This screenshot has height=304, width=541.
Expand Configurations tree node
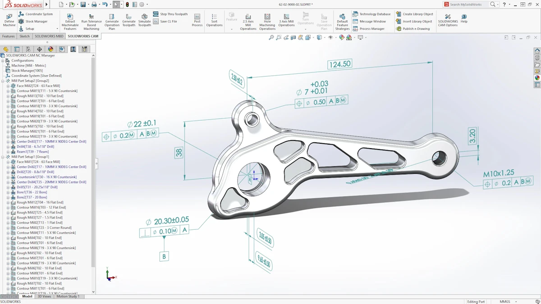point(3,60)
